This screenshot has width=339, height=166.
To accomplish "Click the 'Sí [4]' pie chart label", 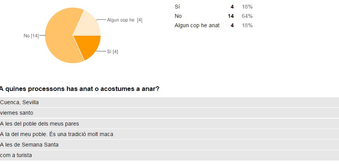I will click(x=112, y=52).
